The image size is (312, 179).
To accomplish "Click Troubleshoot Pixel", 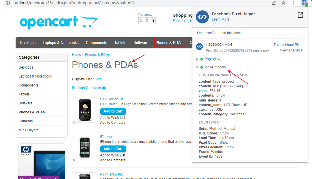I will tap(288, 45).
